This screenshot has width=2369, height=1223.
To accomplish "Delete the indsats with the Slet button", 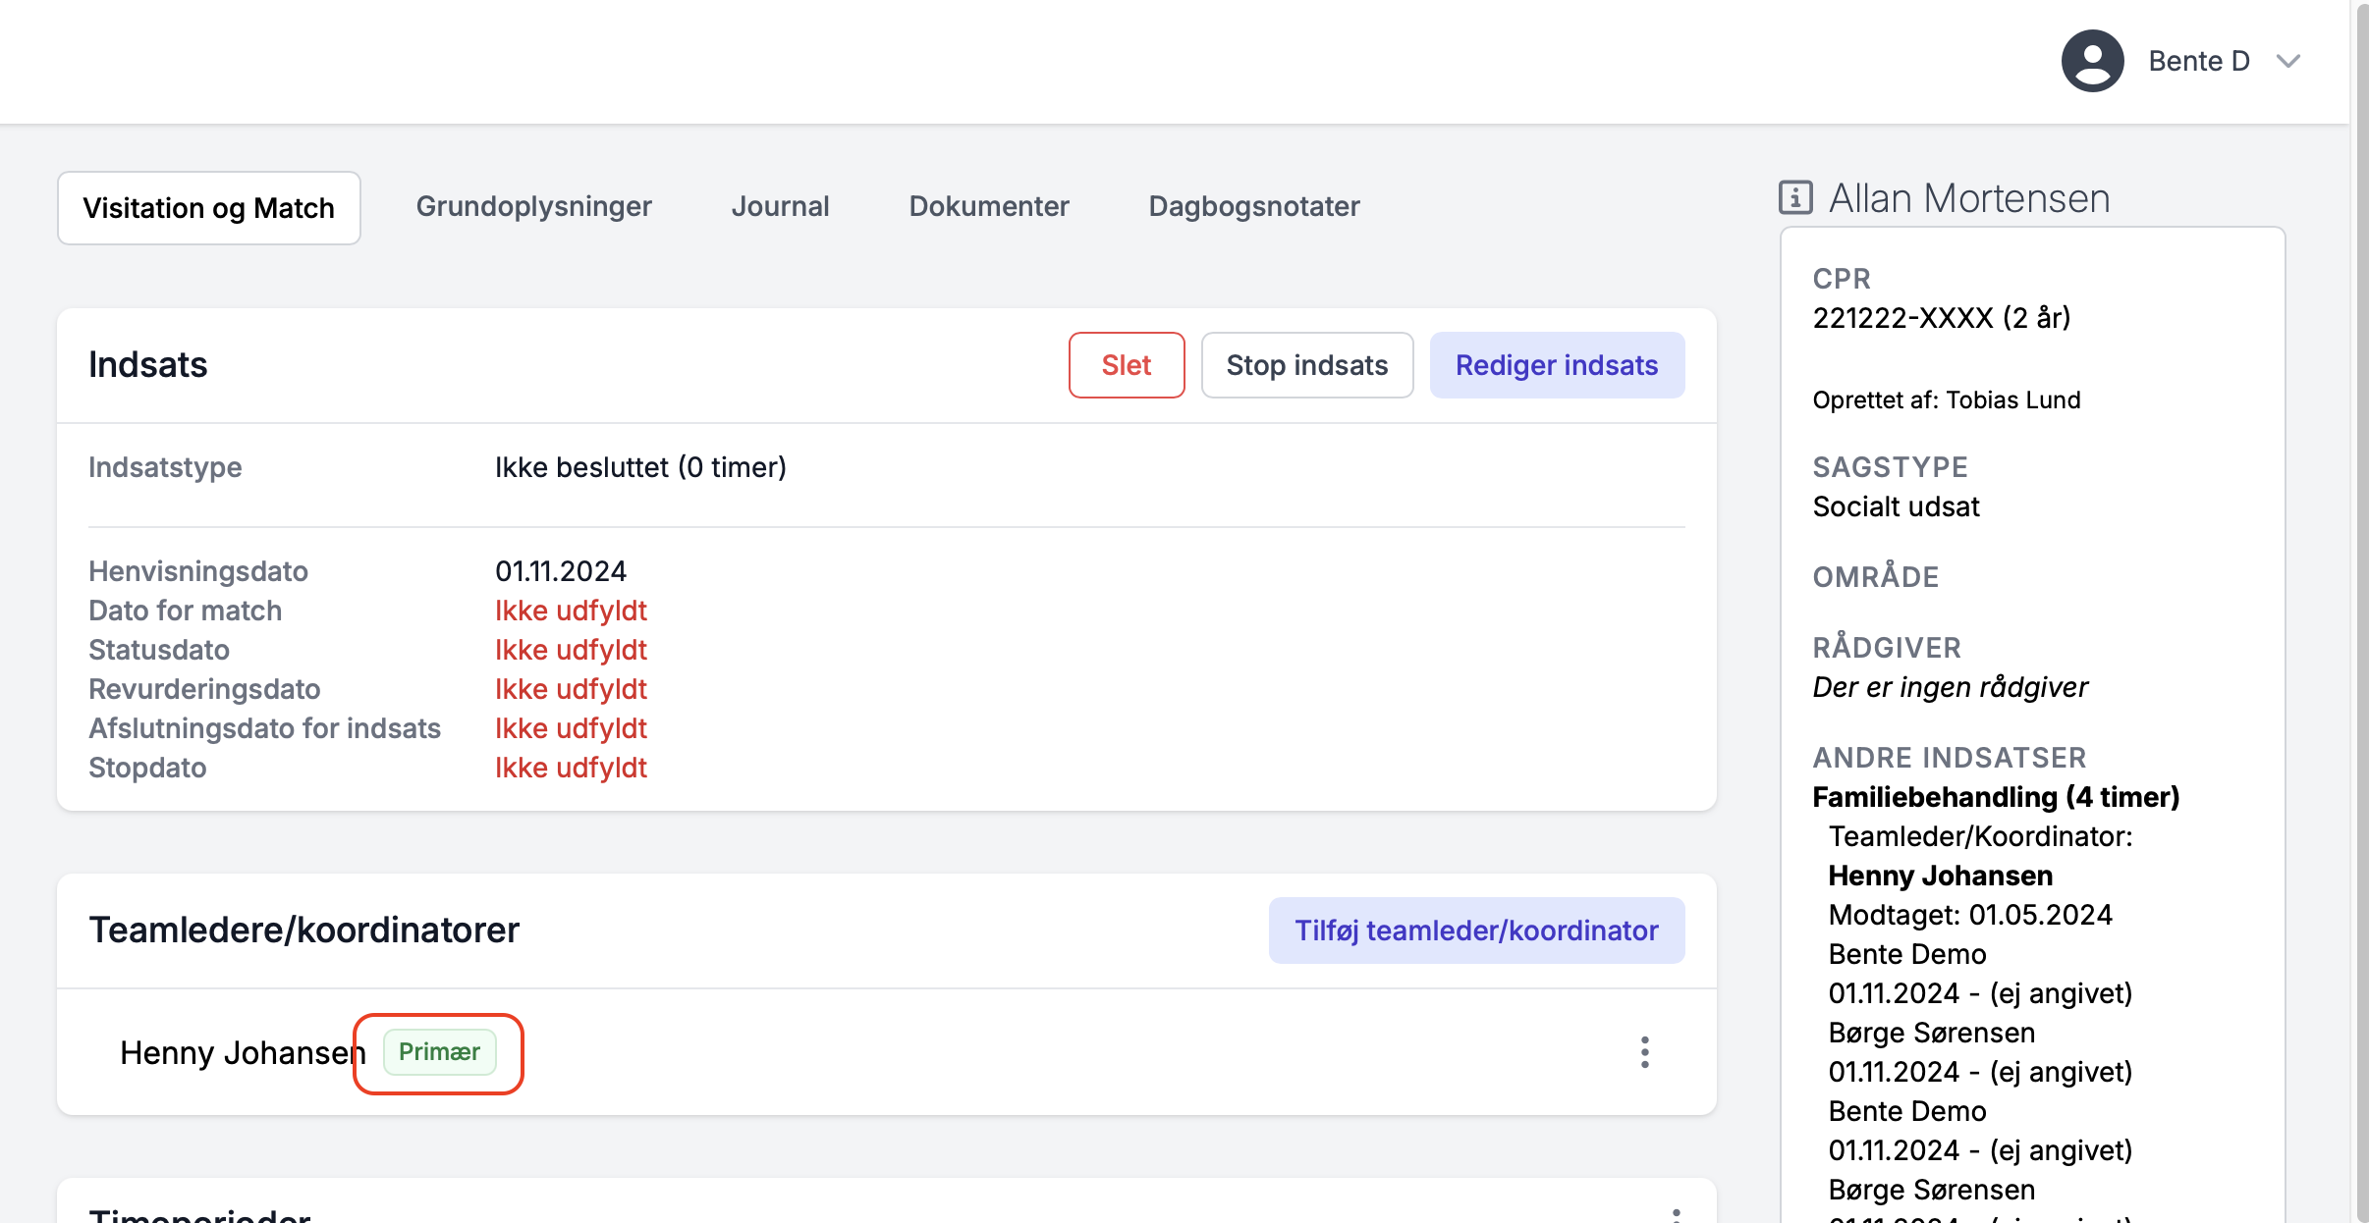I will [x=1127, y=365].
